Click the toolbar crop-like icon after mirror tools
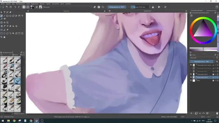Screen dimensions: 219x123 coord(165,7)
